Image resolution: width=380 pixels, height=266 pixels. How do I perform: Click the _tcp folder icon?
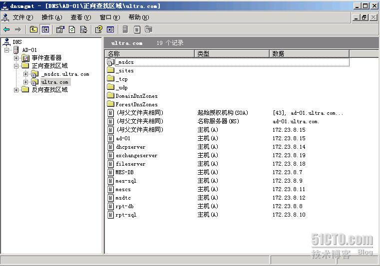coord(110,78)
